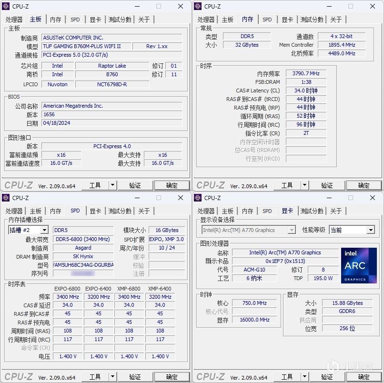The width and height of the screenshot is (384, 383).
Task: Select 处理器 tab in SPD window
Action: click(14, 211)
